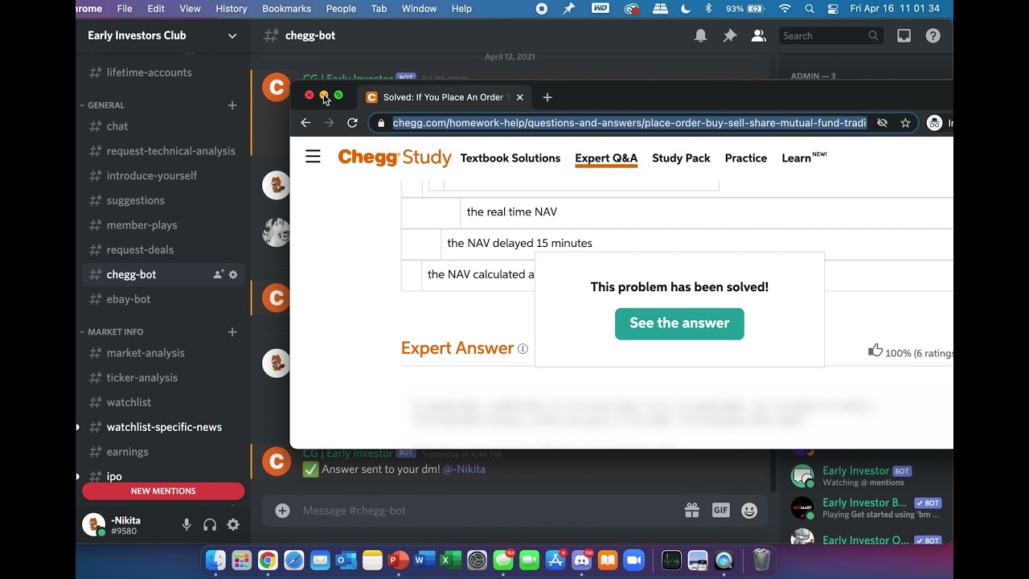Collapse the MARKET INFO channel category
The height and width of the screenshot is (579, 1029).
[x=112, y=332]
